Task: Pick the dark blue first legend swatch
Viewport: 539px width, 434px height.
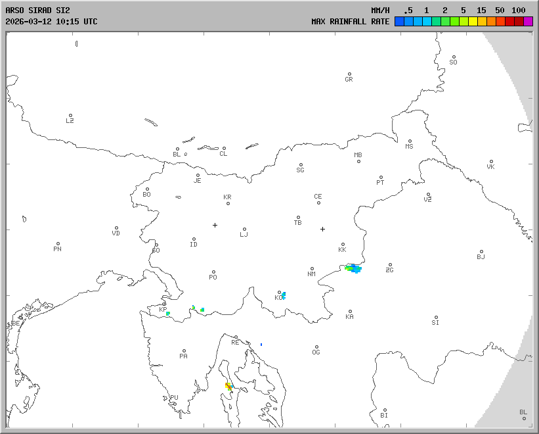Action: tap(399, 21)
